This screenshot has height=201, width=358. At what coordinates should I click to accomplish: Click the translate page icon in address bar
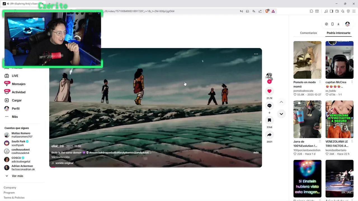[254, 11]
